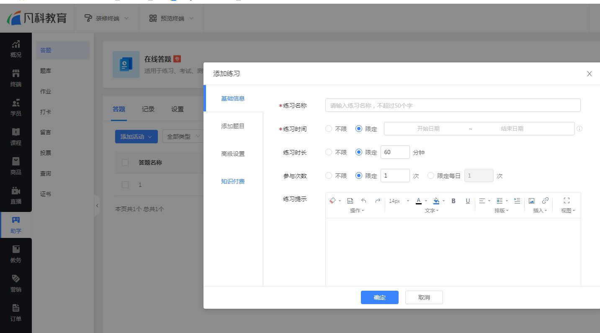Collapse the secondary sidebar with the arrow handle
600x333 pixels.
point(97,206)
